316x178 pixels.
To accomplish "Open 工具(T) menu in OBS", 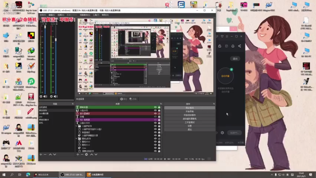I will tap(96, 15).
